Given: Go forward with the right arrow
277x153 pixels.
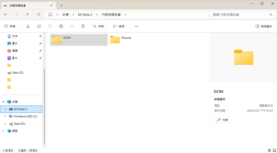Looking at the screenshot, I should (17, 15).
